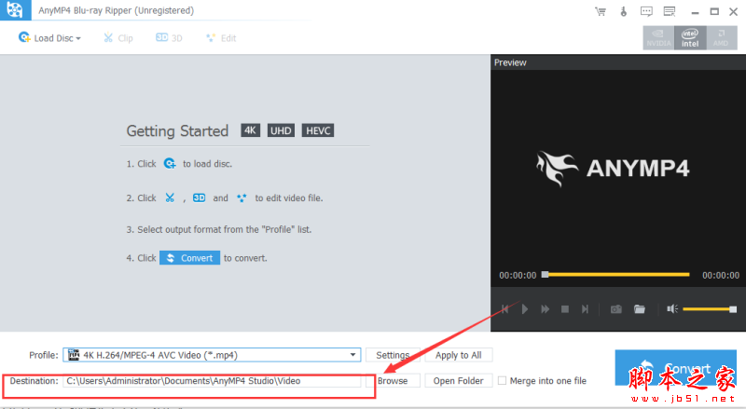Click Open Folder button
This screenshot has width=746, height=409.
pos(458,381)
